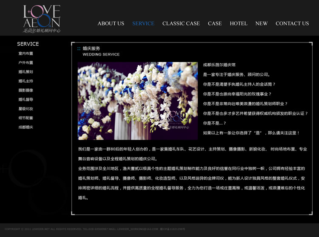Select the SERVICE navigation item
This screenshot has height=237, width=319.
pyautogui.click(x=143, y=23)
